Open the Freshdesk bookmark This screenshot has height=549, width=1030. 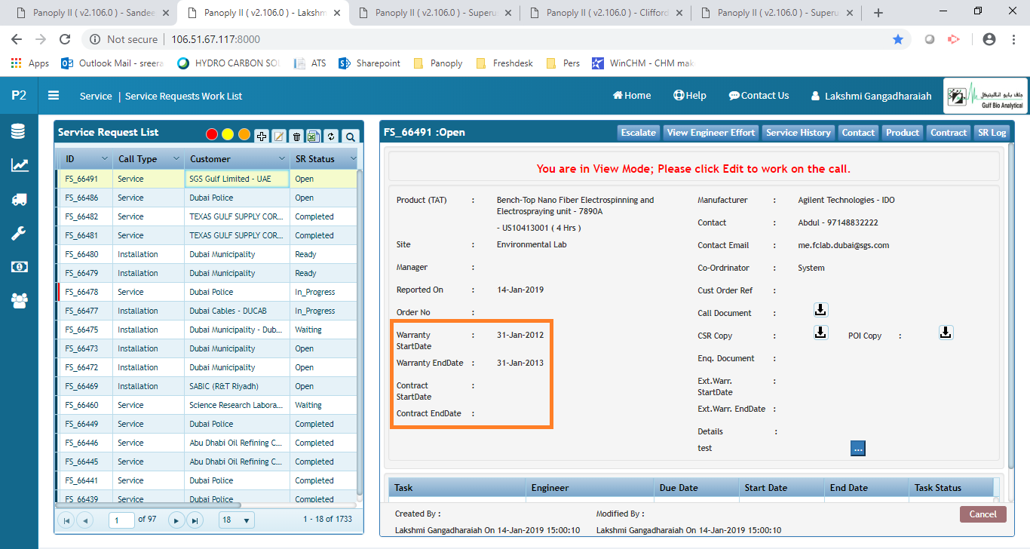click(x=504, y=63)
